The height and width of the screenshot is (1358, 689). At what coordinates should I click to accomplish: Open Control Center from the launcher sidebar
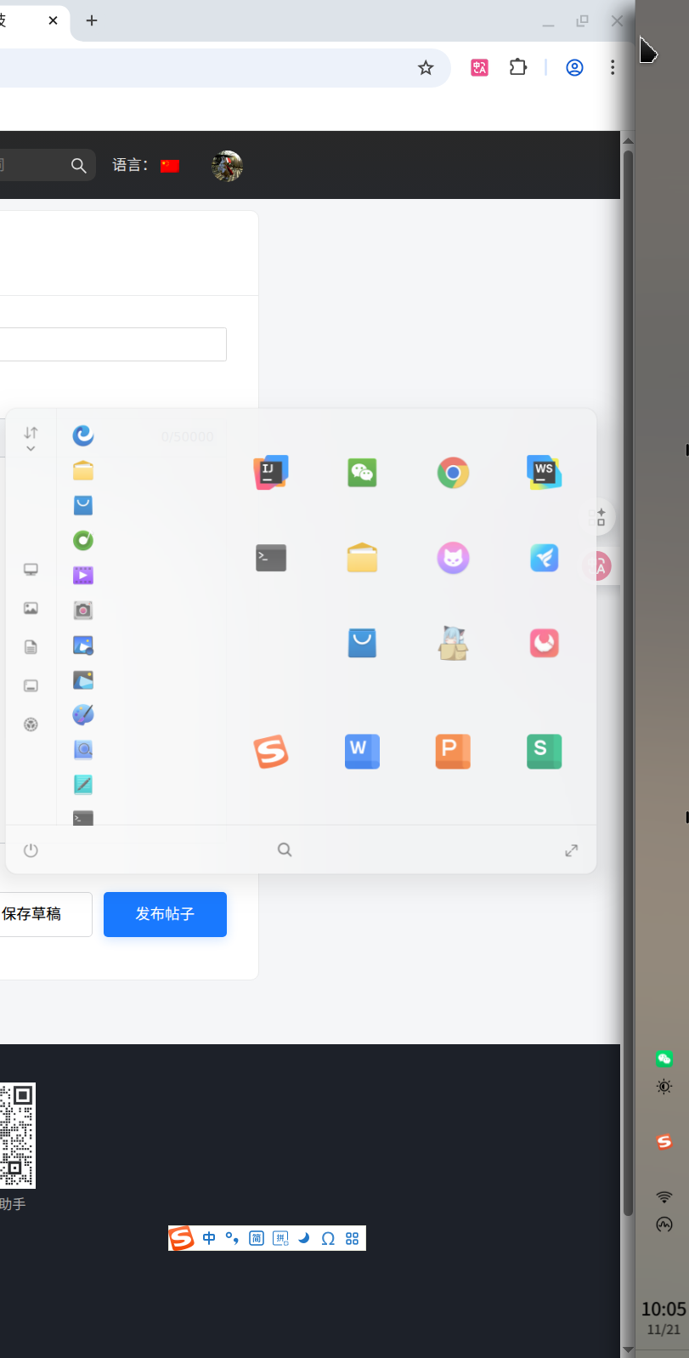tap(31, 724)
